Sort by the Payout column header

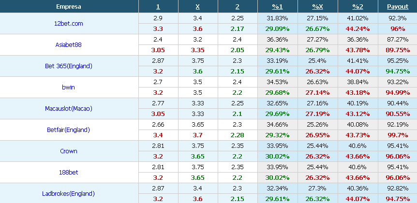(398, 7)
